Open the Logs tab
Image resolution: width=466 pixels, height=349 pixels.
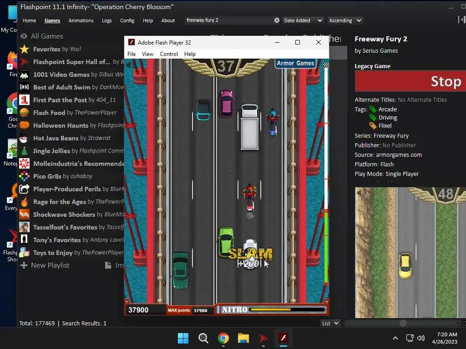[x=106, y=20]
